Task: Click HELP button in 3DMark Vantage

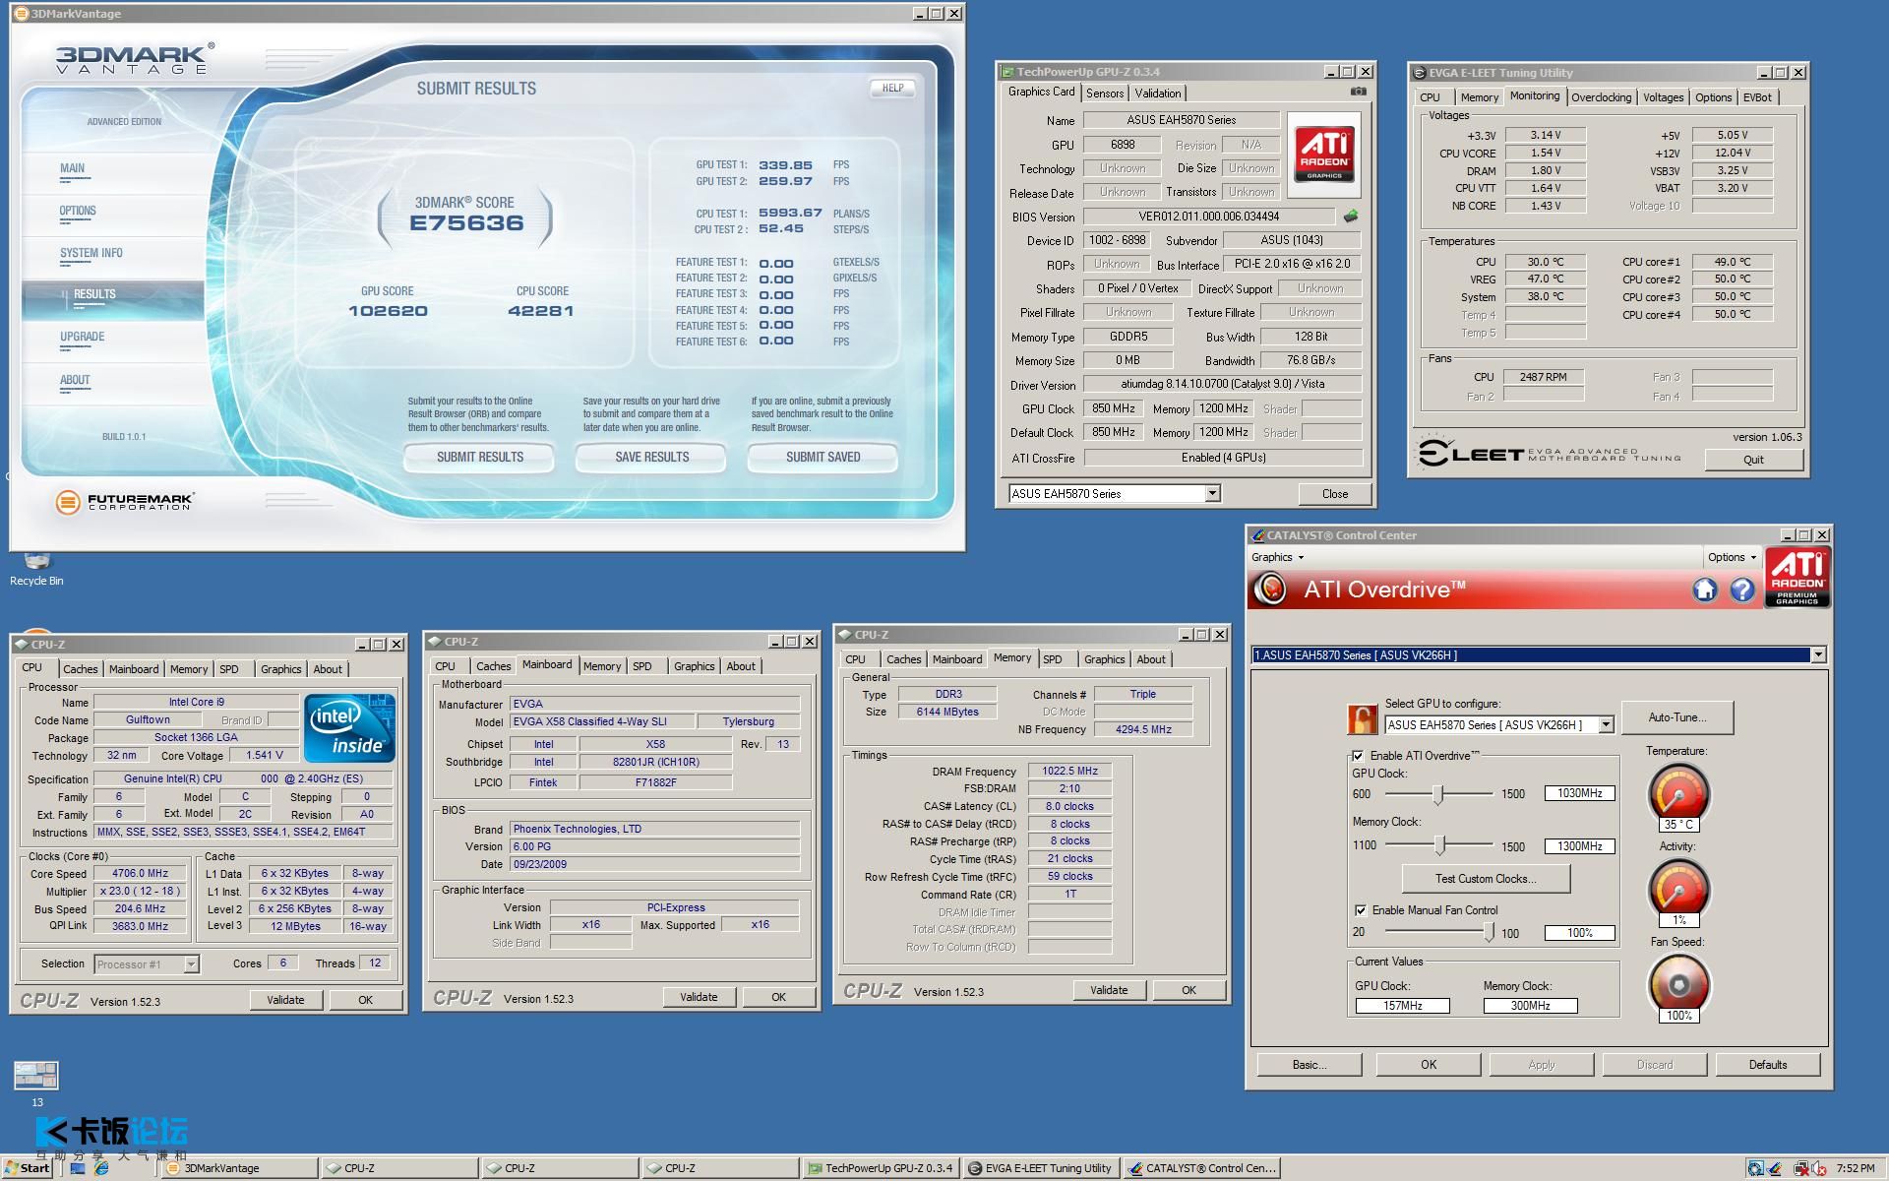Action: click(892, 89)
